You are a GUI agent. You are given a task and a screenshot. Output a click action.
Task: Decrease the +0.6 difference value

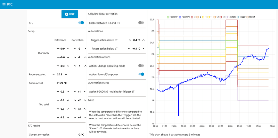click(x=58, y=57)
